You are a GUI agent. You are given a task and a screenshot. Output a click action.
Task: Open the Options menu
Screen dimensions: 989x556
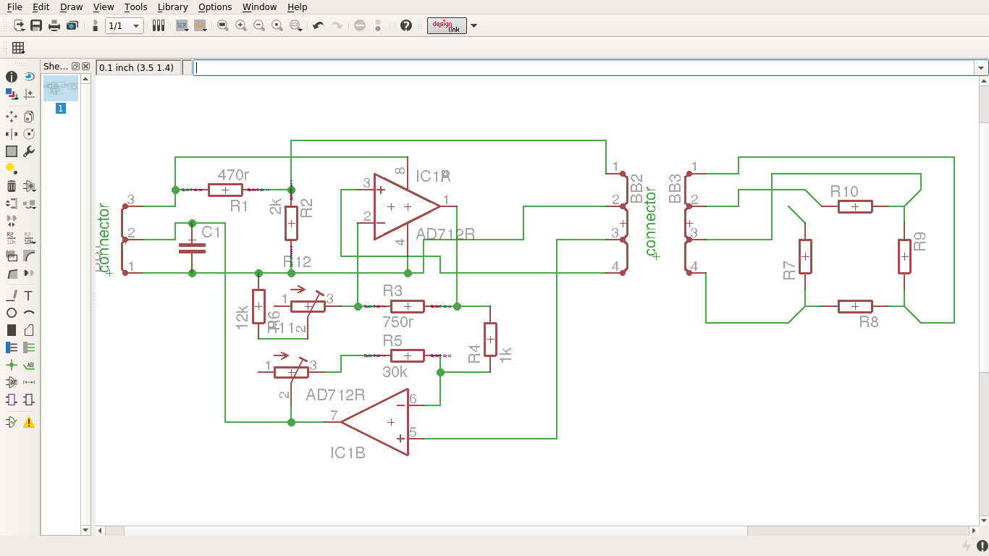point(215,7)
